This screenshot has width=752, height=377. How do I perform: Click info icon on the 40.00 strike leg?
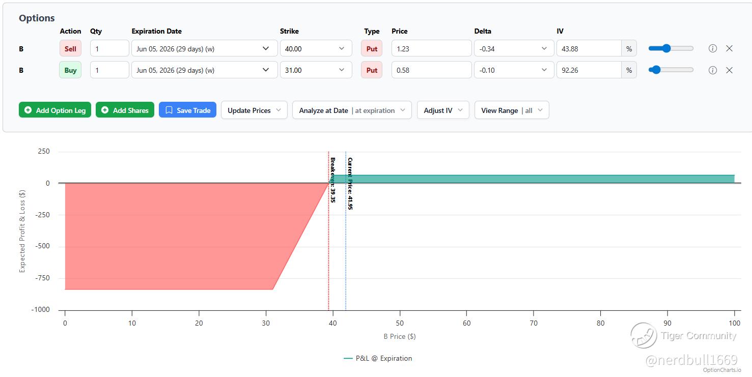pos(713,49)
